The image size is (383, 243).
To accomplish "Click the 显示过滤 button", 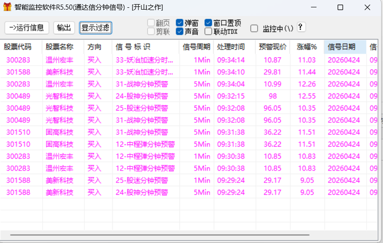I will pos(95,28).
